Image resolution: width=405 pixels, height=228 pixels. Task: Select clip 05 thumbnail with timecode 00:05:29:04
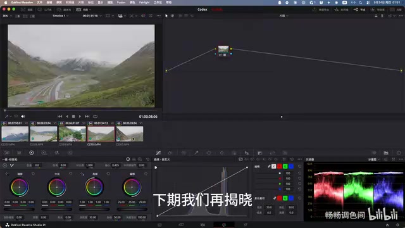pos(130,134)
